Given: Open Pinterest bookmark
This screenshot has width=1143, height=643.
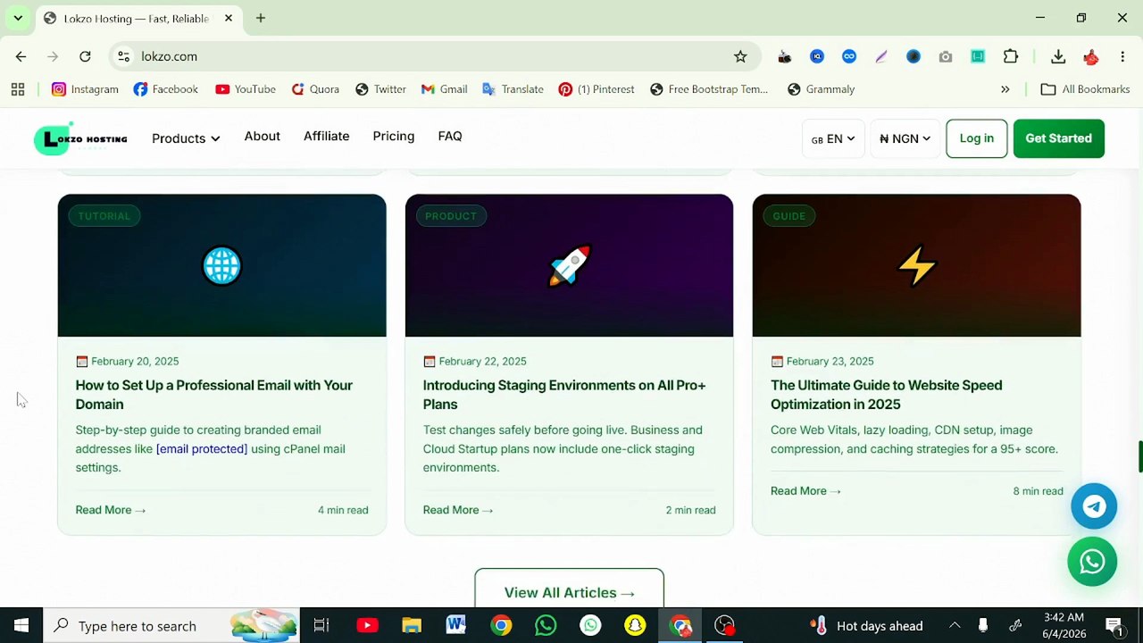Looking at the screenshot, I should (597, 89).
